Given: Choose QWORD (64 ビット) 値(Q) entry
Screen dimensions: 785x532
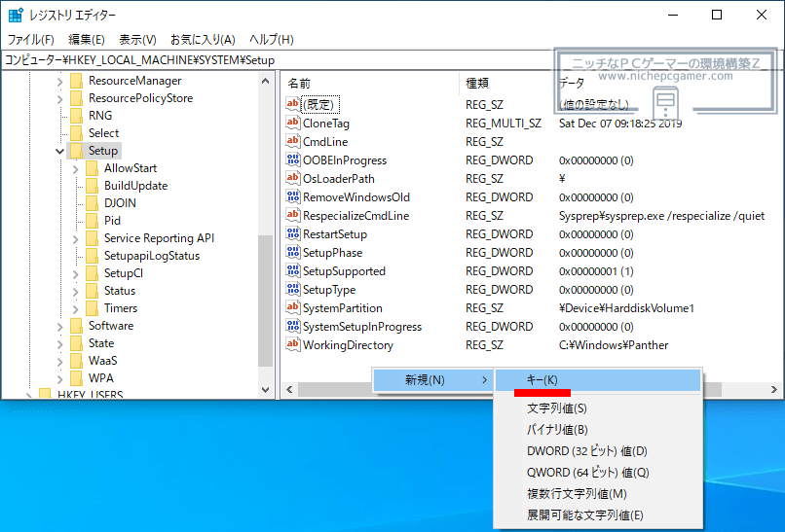Looking at the screenshot, I should [598, 473].
